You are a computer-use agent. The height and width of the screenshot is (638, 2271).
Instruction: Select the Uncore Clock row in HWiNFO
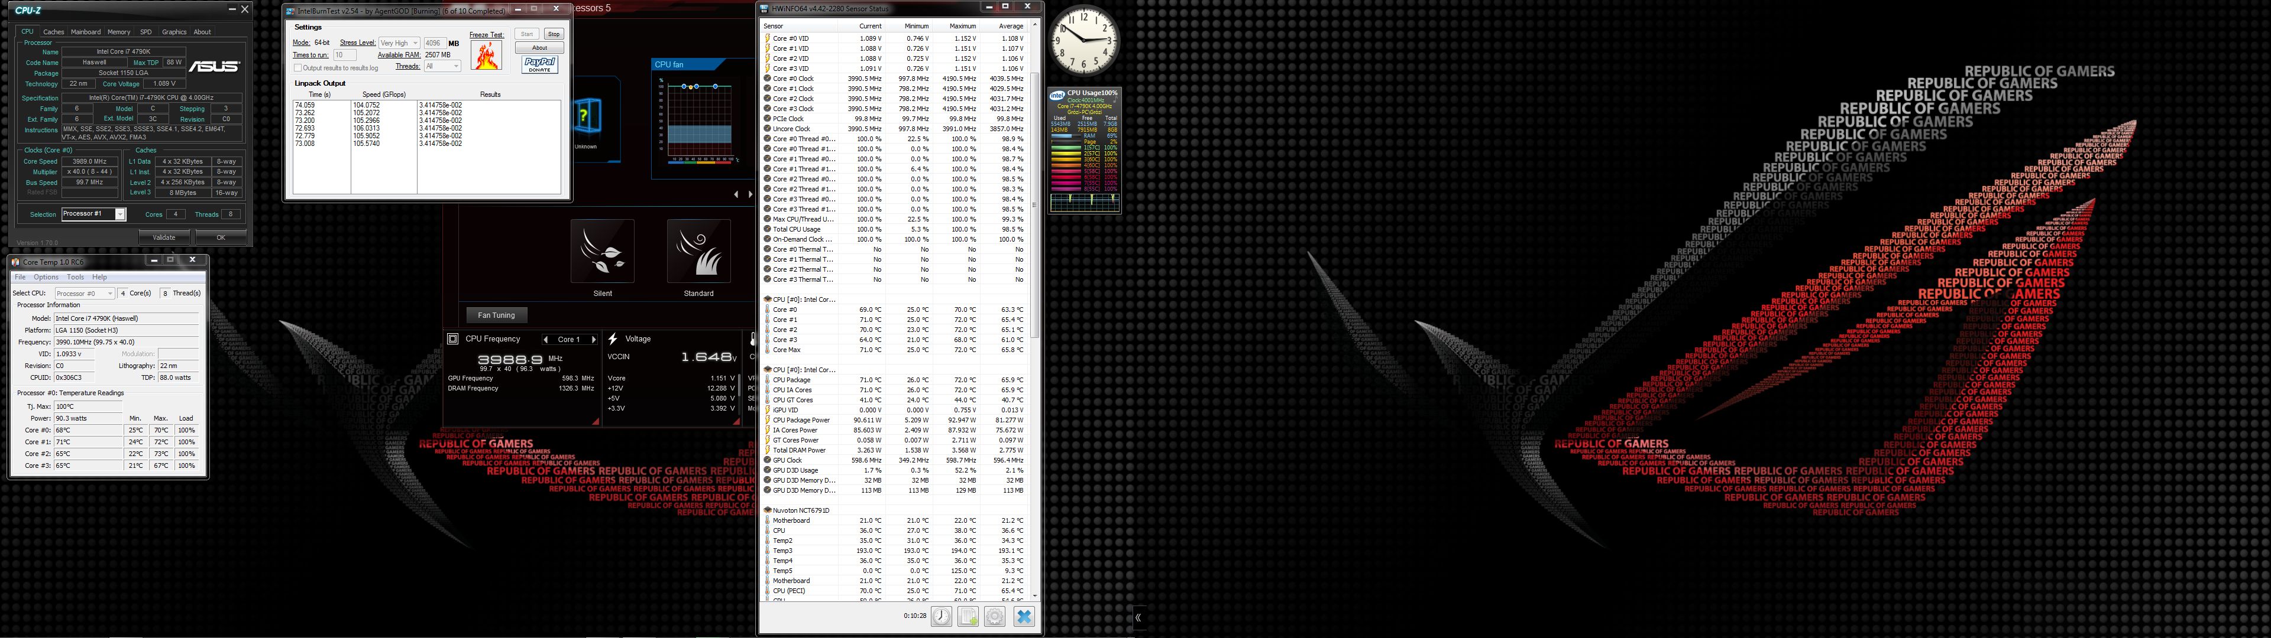(894, 129)
